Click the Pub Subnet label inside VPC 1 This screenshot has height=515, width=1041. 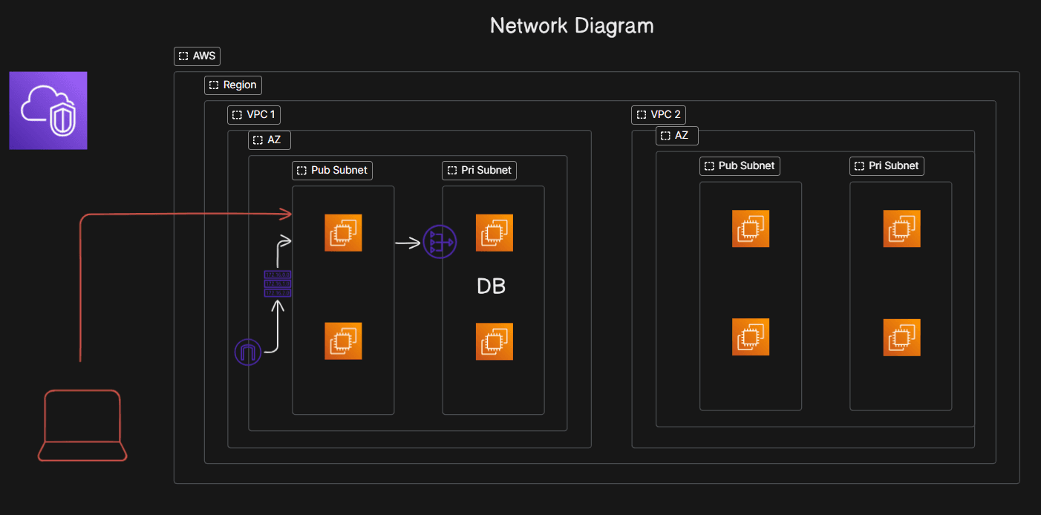click(332, 170)
